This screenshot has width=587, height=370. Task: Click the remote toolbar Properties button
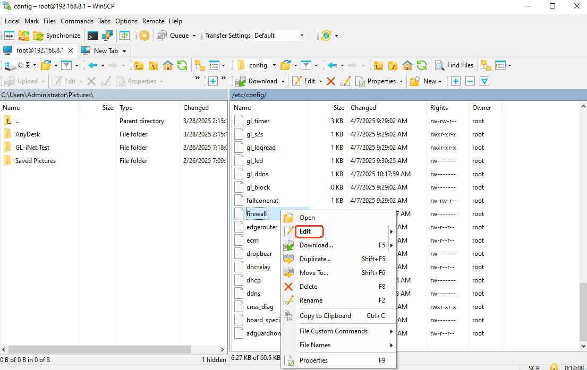point(376,81)
